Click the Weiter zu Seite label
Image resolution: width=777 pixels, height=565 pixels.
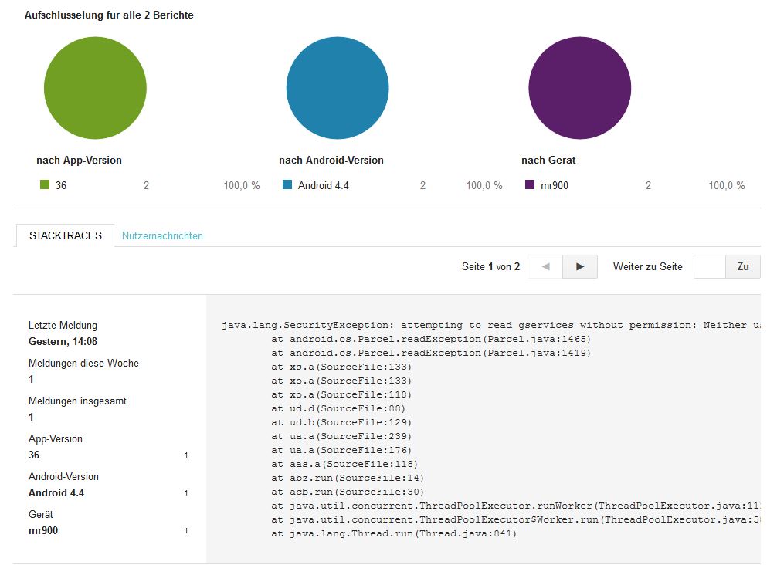[x=648, y=266]
